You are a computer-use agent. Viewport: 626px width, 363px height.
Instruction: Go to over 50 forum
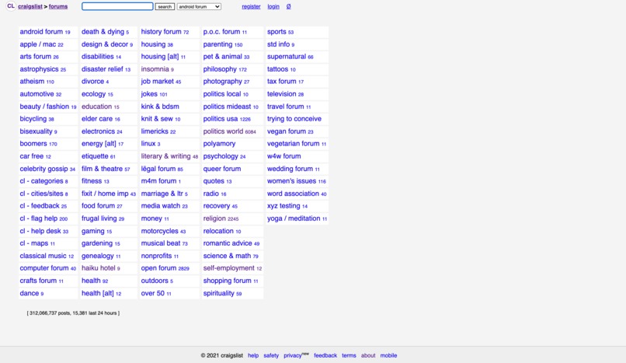153,293
